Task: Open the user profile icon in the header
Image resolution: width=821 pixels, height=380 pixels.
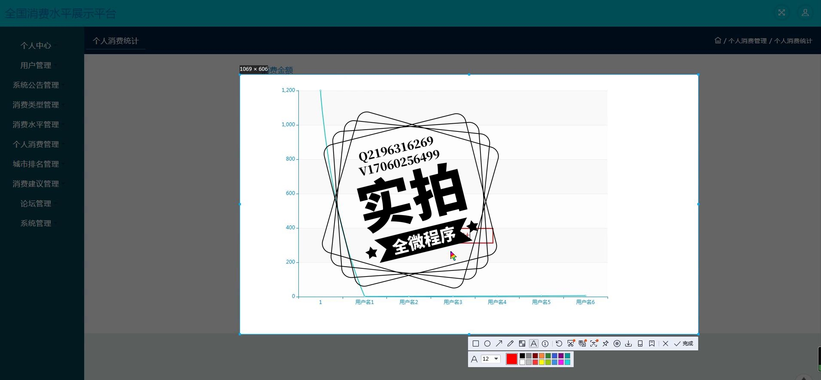Action: 805,13
